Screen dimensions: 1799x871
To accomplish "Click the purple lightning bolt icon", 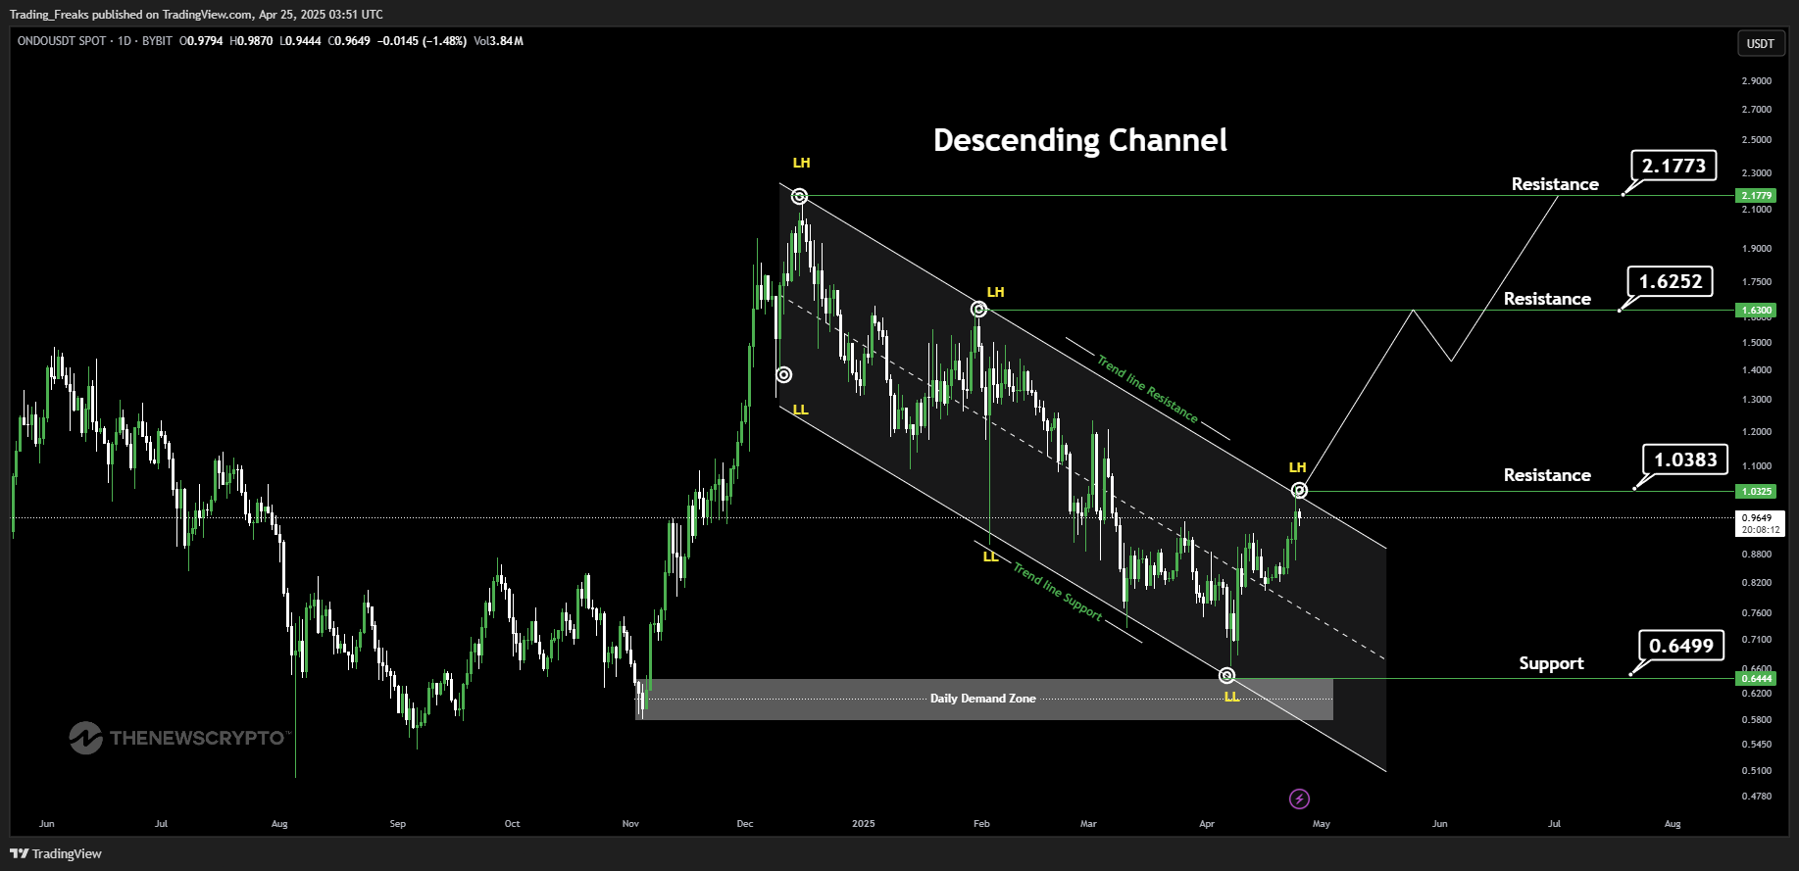I will (1299, 798).
